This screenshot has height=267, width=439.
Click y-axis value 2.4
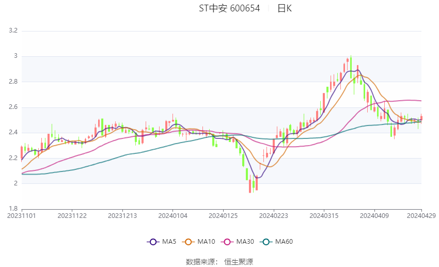point(13,132)
